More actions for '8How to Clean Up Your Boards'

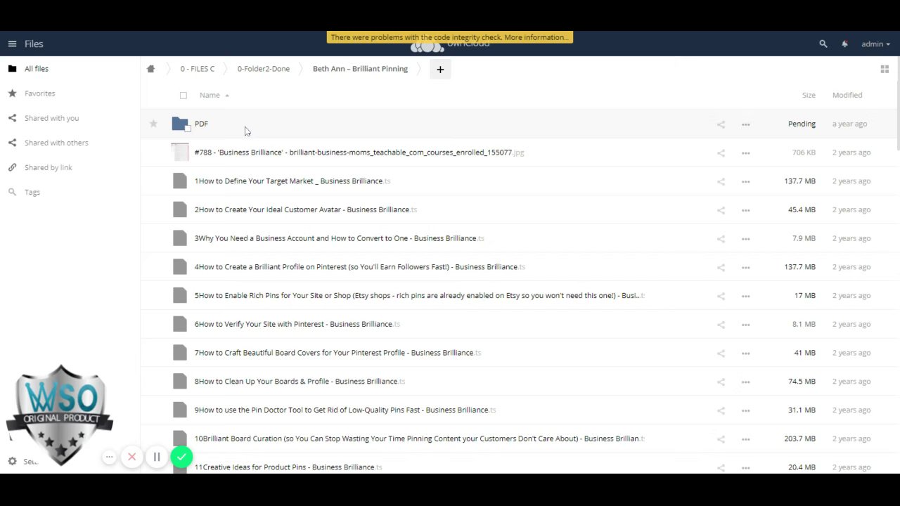tap(745, 382)
